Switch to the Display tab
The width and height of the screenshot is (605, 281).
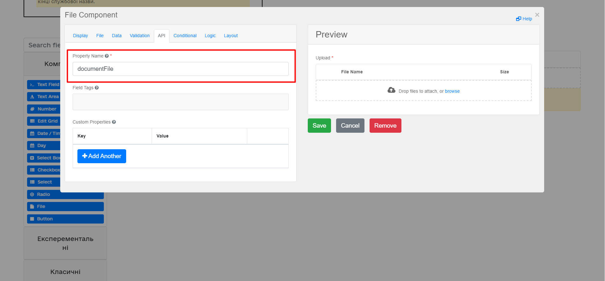[80, 36]
